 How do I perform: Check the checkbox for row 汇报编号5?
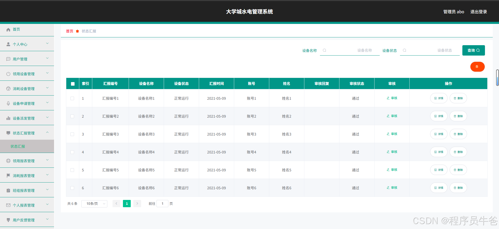(x=72, y=170)
